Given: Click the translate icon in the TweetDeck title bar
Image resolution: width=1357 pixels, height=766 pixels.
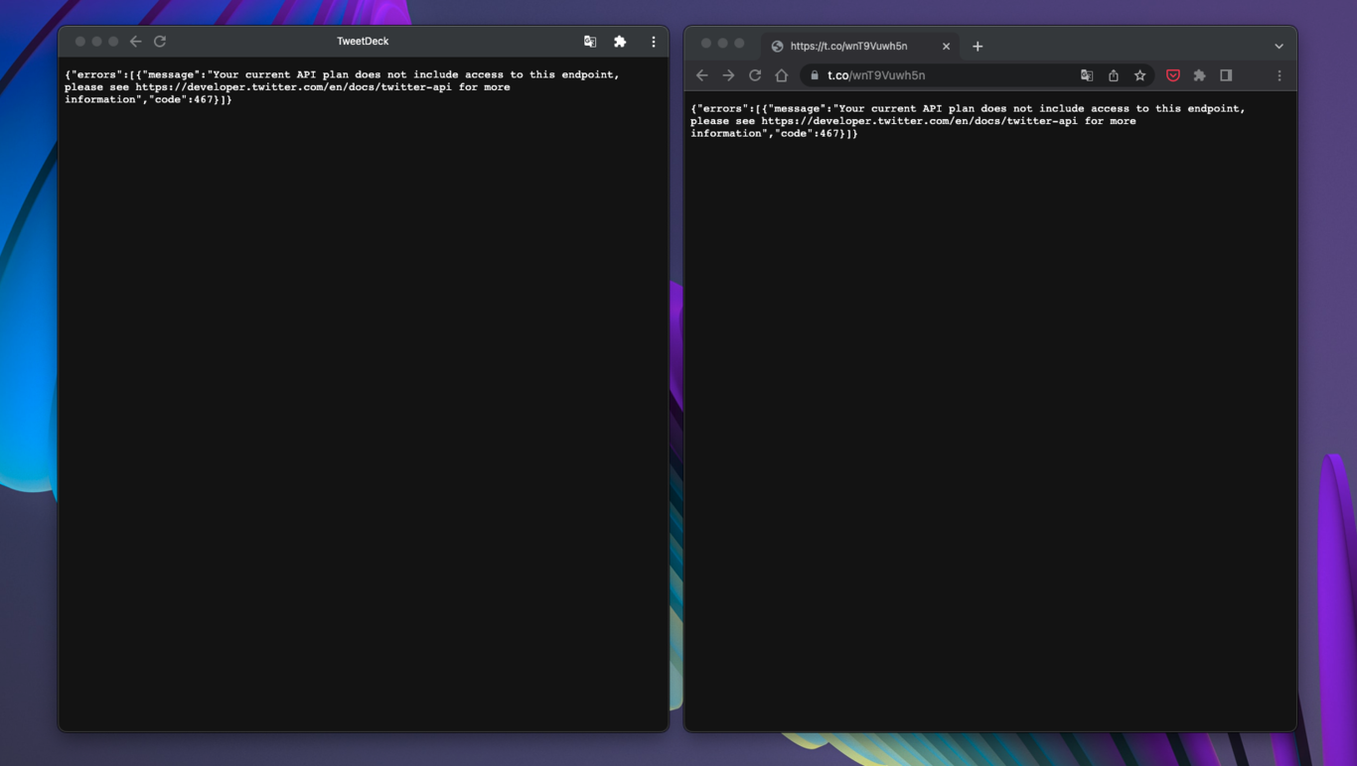Looking at the screenshot, I should [590, 42].
